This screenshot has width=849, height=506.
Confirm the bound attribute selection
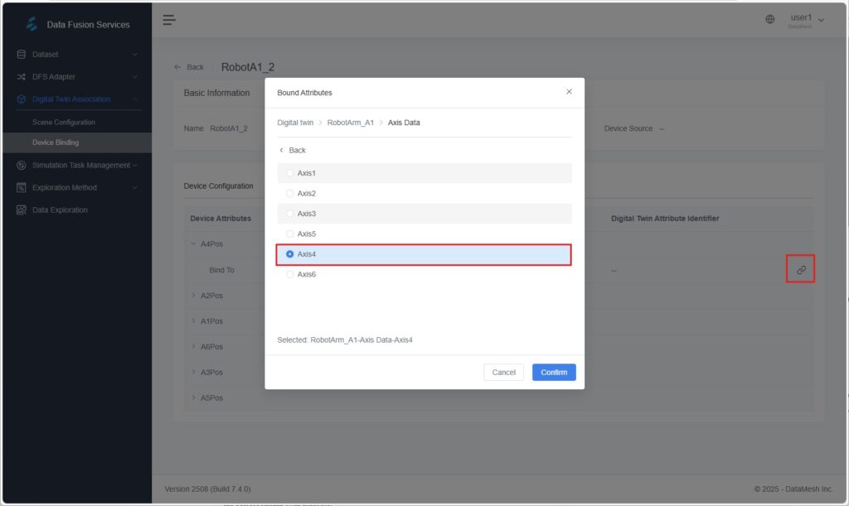tap(554, 373)
